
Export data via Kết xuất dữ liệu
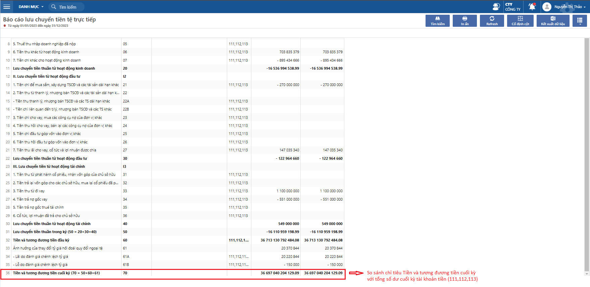click(553, 21)
